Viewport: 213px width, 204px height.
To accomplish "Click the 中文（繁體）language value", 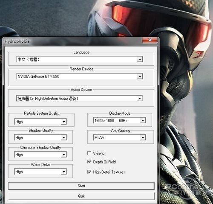I will [x=28, y=59].
